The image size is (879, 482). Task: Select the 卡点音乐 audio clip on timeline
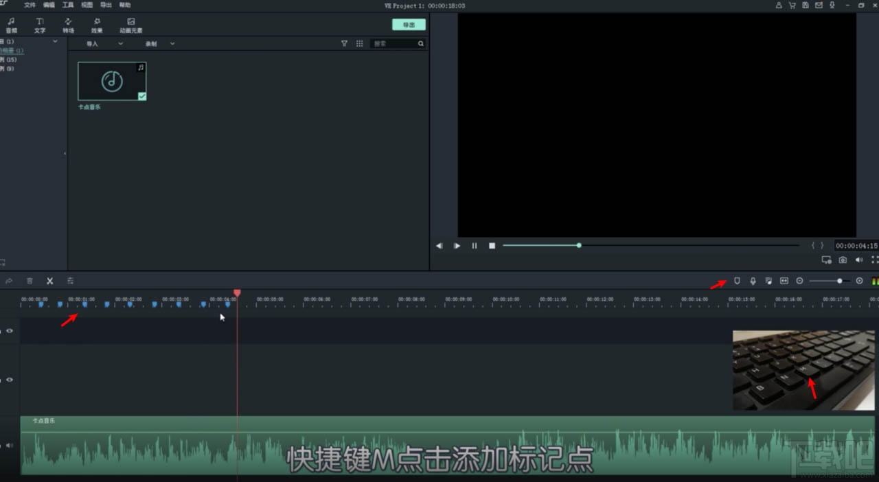(448, 445)
